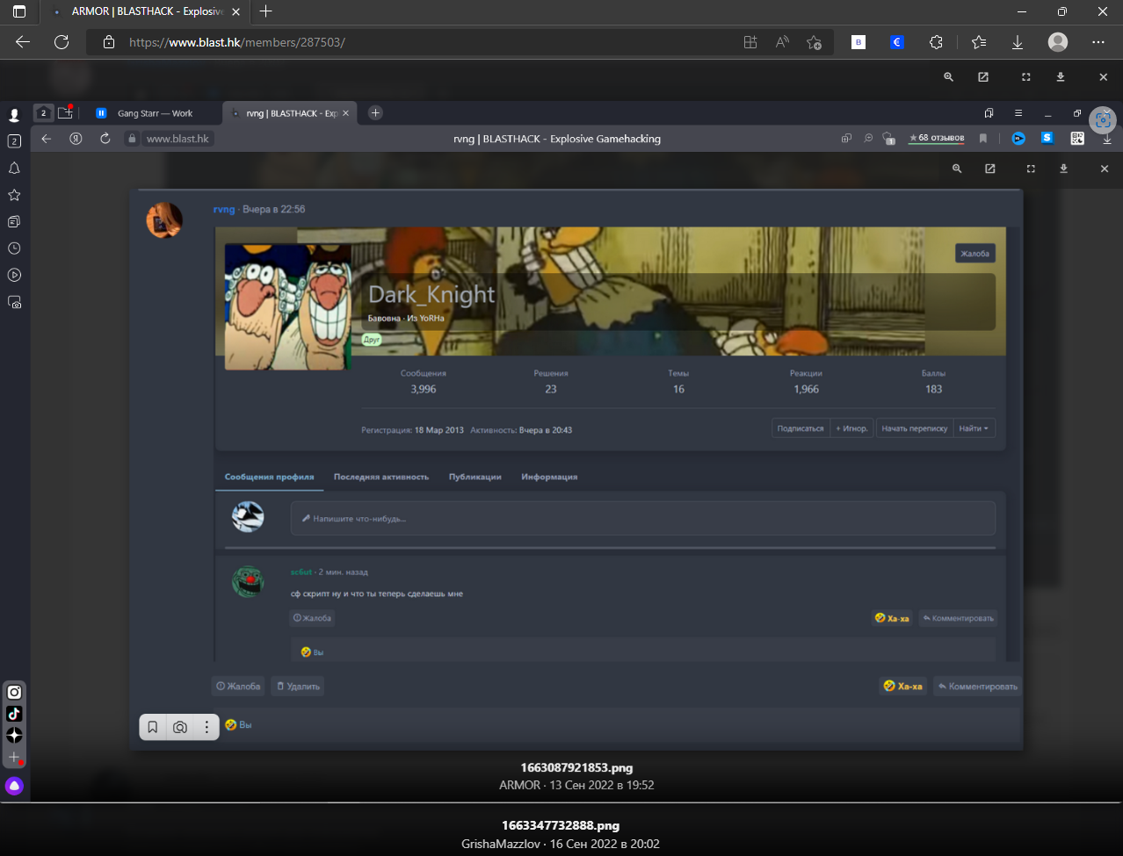Click the round plus new-tab button in the pictured browser
The image size is (1123, 856).
pyautogui.click(x=375, y=112)
